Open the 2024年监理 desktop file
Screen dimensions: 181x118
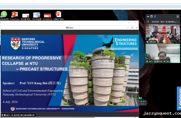(36, 15)
